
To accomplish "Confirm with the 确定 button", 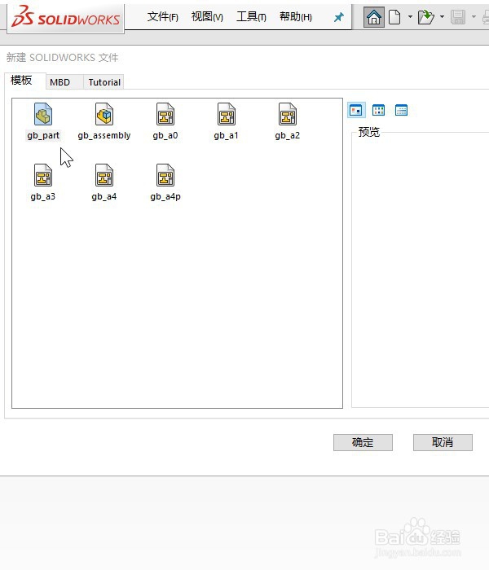I will [363, 442].
